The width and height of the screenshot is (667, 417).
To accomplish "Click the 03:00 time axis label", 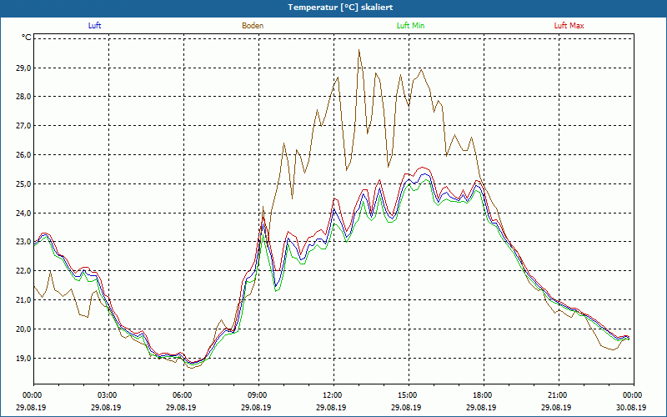I will (x=109, y=395).
